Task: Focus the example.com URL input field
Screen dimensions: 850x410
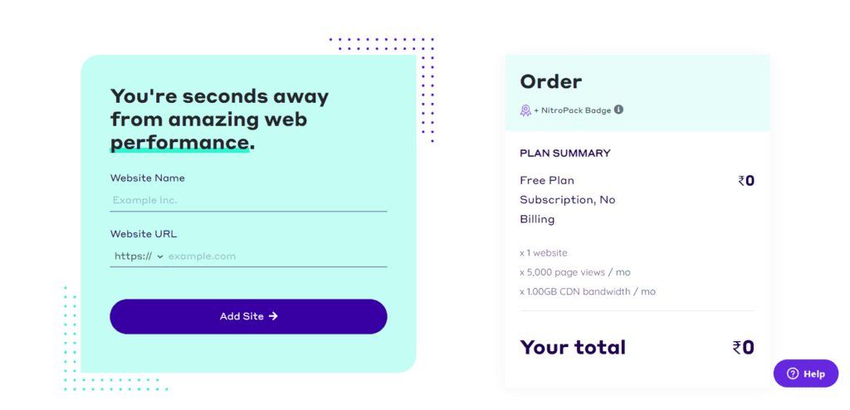Action: (x=276, y=256)
